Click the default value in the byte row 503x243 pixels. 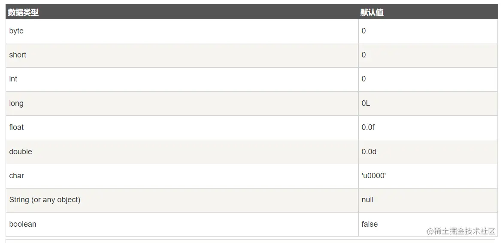click(x=364, y=31)
